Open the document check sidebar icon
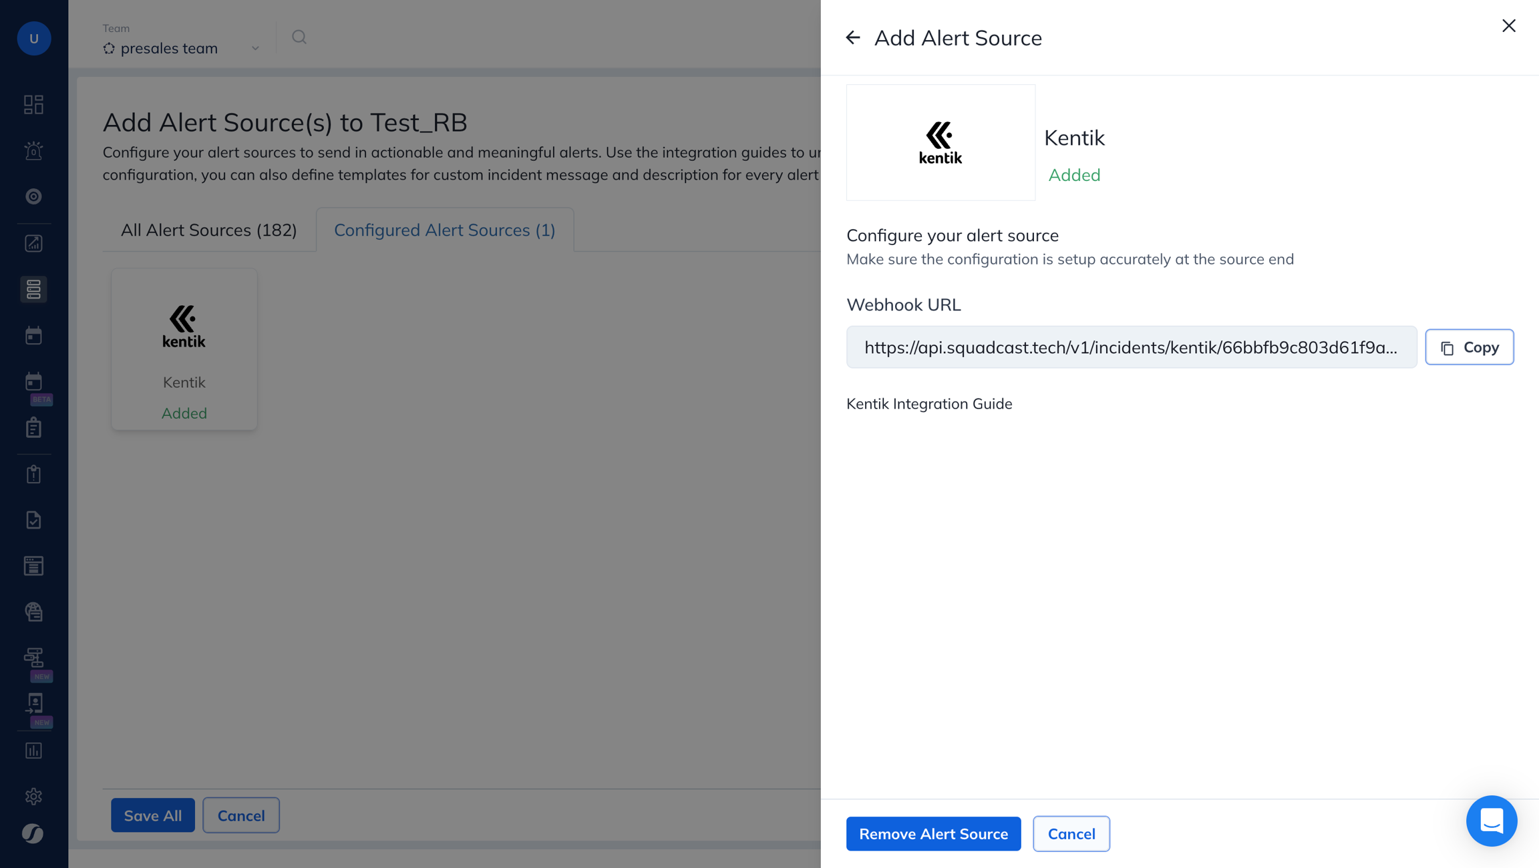Viewport: 1539px width, 868px height. tap(33, 520)
